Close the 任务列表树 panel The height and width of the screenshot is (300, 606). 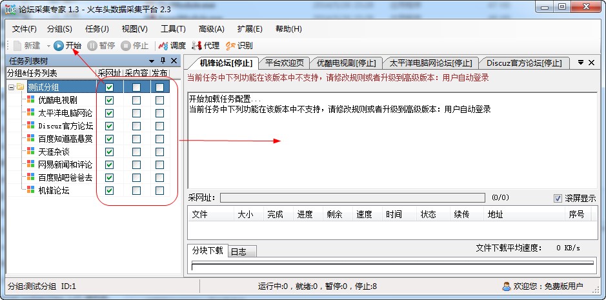coord(174,61)
